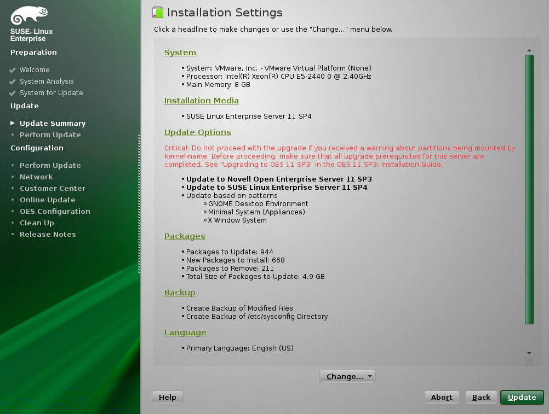Select Welcome step in sidebar

pyautogui.click(x=35, y=70)
